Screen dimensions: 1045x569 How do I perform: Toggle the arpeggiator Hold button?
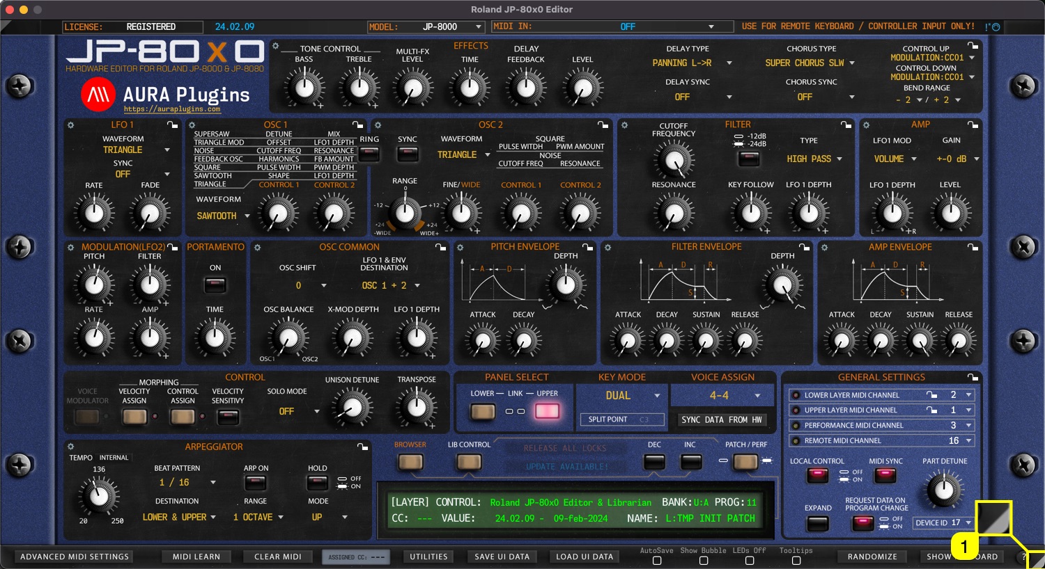(x=318, y=483)
